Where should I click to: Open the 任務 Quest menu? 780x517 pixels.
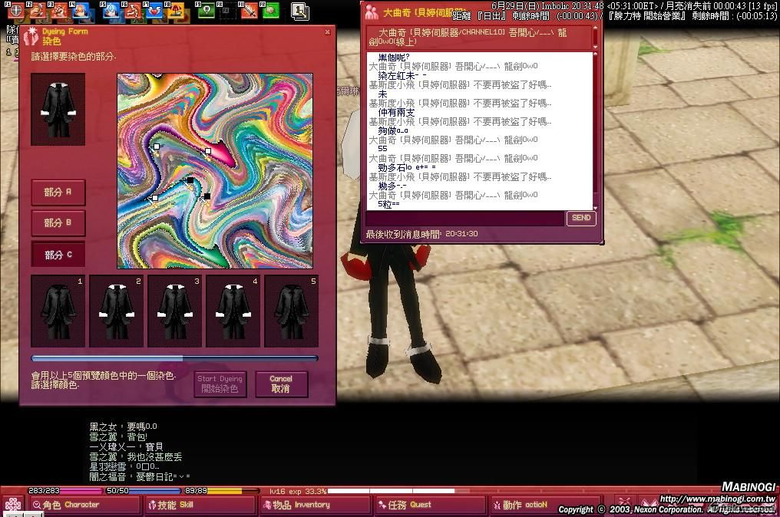pyautogui.click(x=430, y=505)
